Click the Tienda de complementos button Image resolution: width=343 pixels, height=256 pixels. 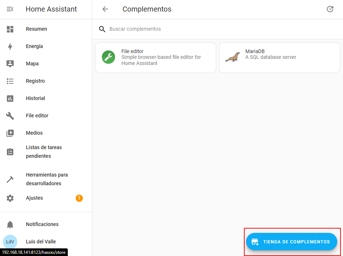coord(291,242)
